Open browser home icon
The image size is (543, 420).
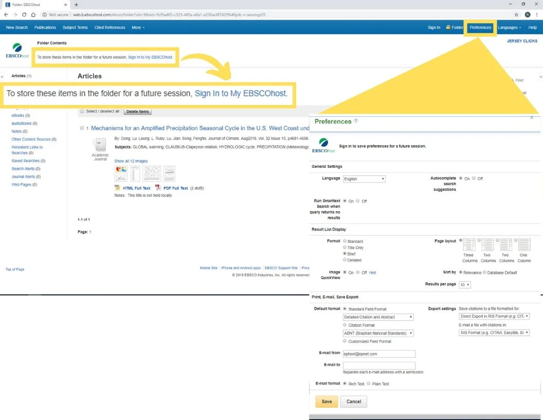point(33,14)
